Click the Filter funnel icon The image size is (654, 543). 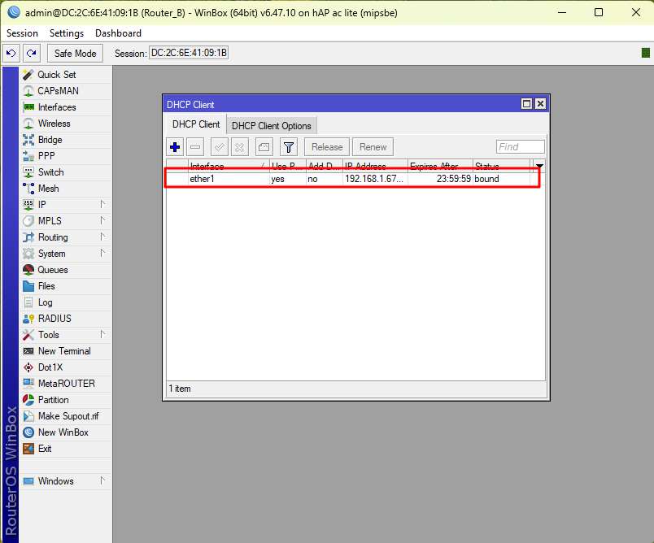click(x=288, y=147)
